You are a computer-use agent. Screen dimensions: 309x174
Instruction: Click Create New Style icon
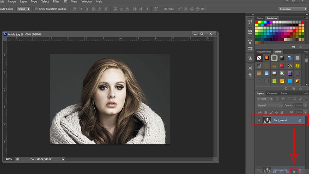(x=294, y=89)
